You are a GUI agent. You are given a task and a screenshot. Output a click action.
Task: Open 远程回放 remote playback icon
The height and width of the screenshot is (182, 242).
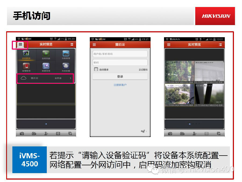tap(46, 54)
